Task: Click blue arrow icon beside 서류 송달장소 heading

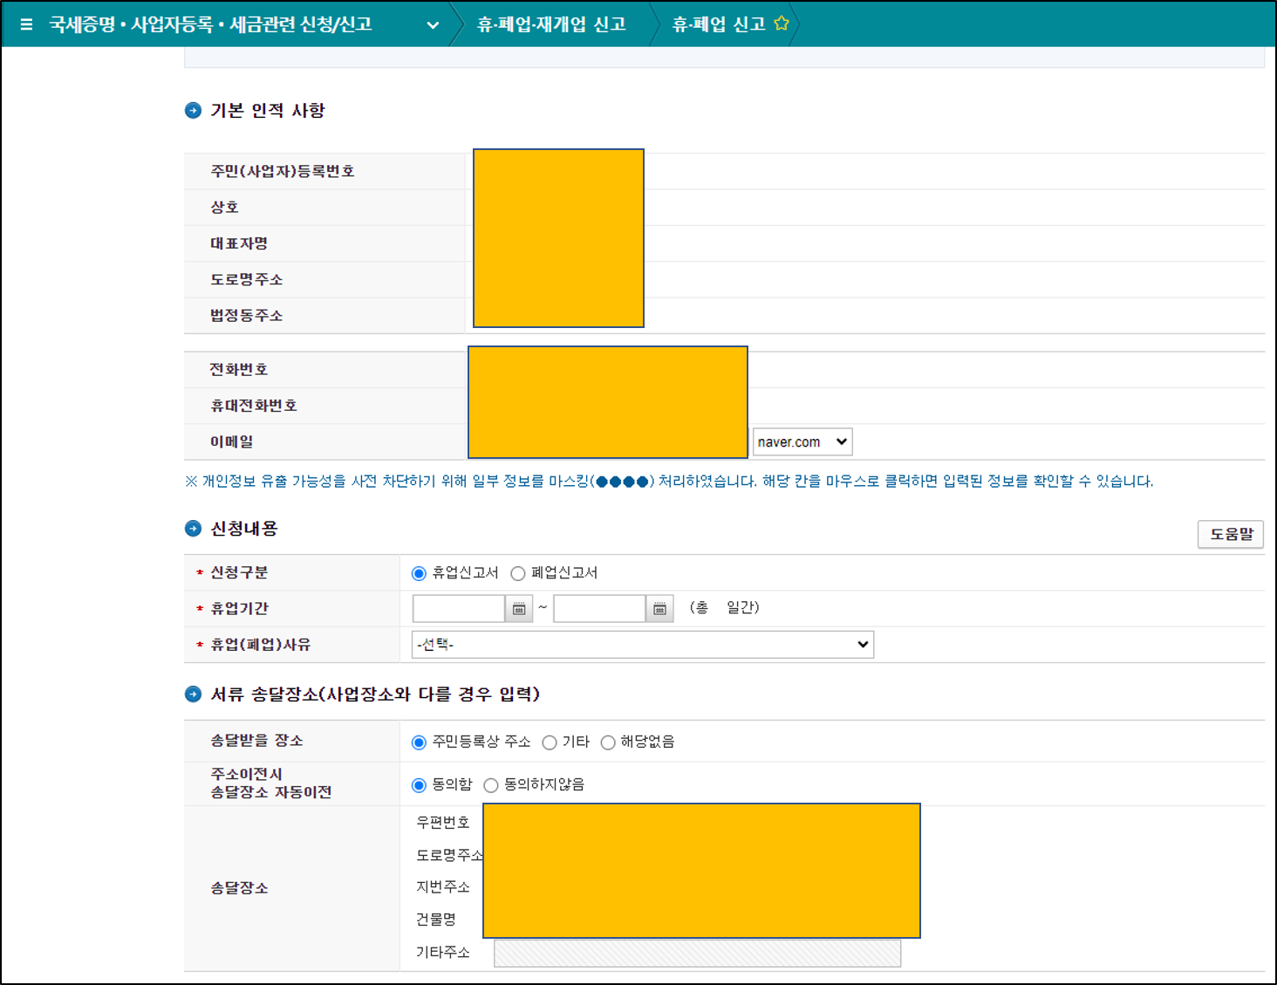Action: [x=192, y=695]
